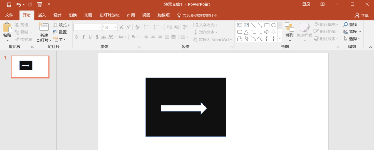Screen dimensions: 374x150
Task: Click the Clear All Formatting eraser icon
Action: coord(137,27)
